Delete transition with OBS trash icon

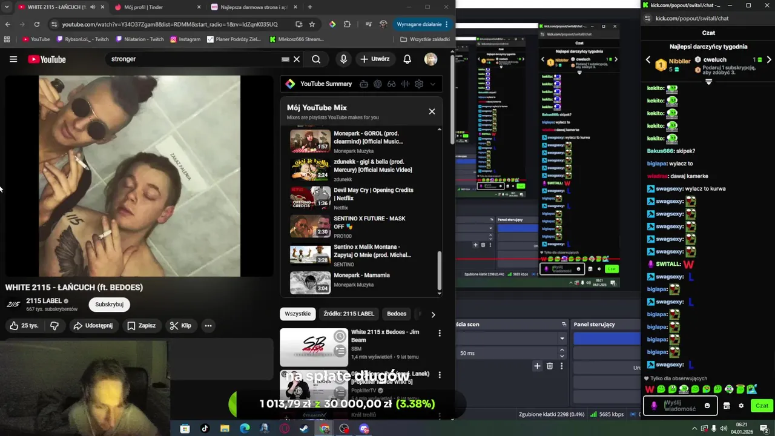pyautogui.click(x=550, y=366)
